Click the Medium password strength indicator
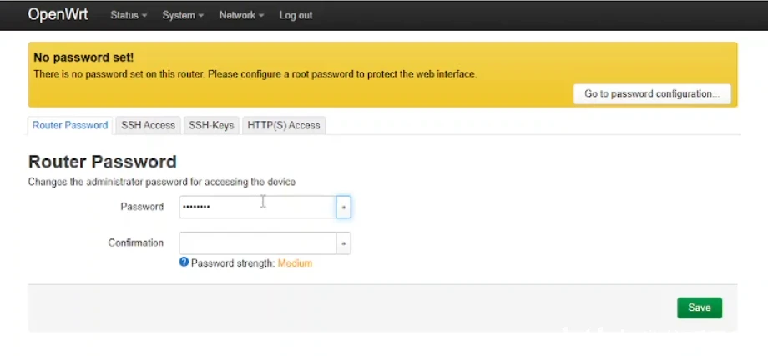The width and height of the screenshot is (768, 356). [295, 263]
